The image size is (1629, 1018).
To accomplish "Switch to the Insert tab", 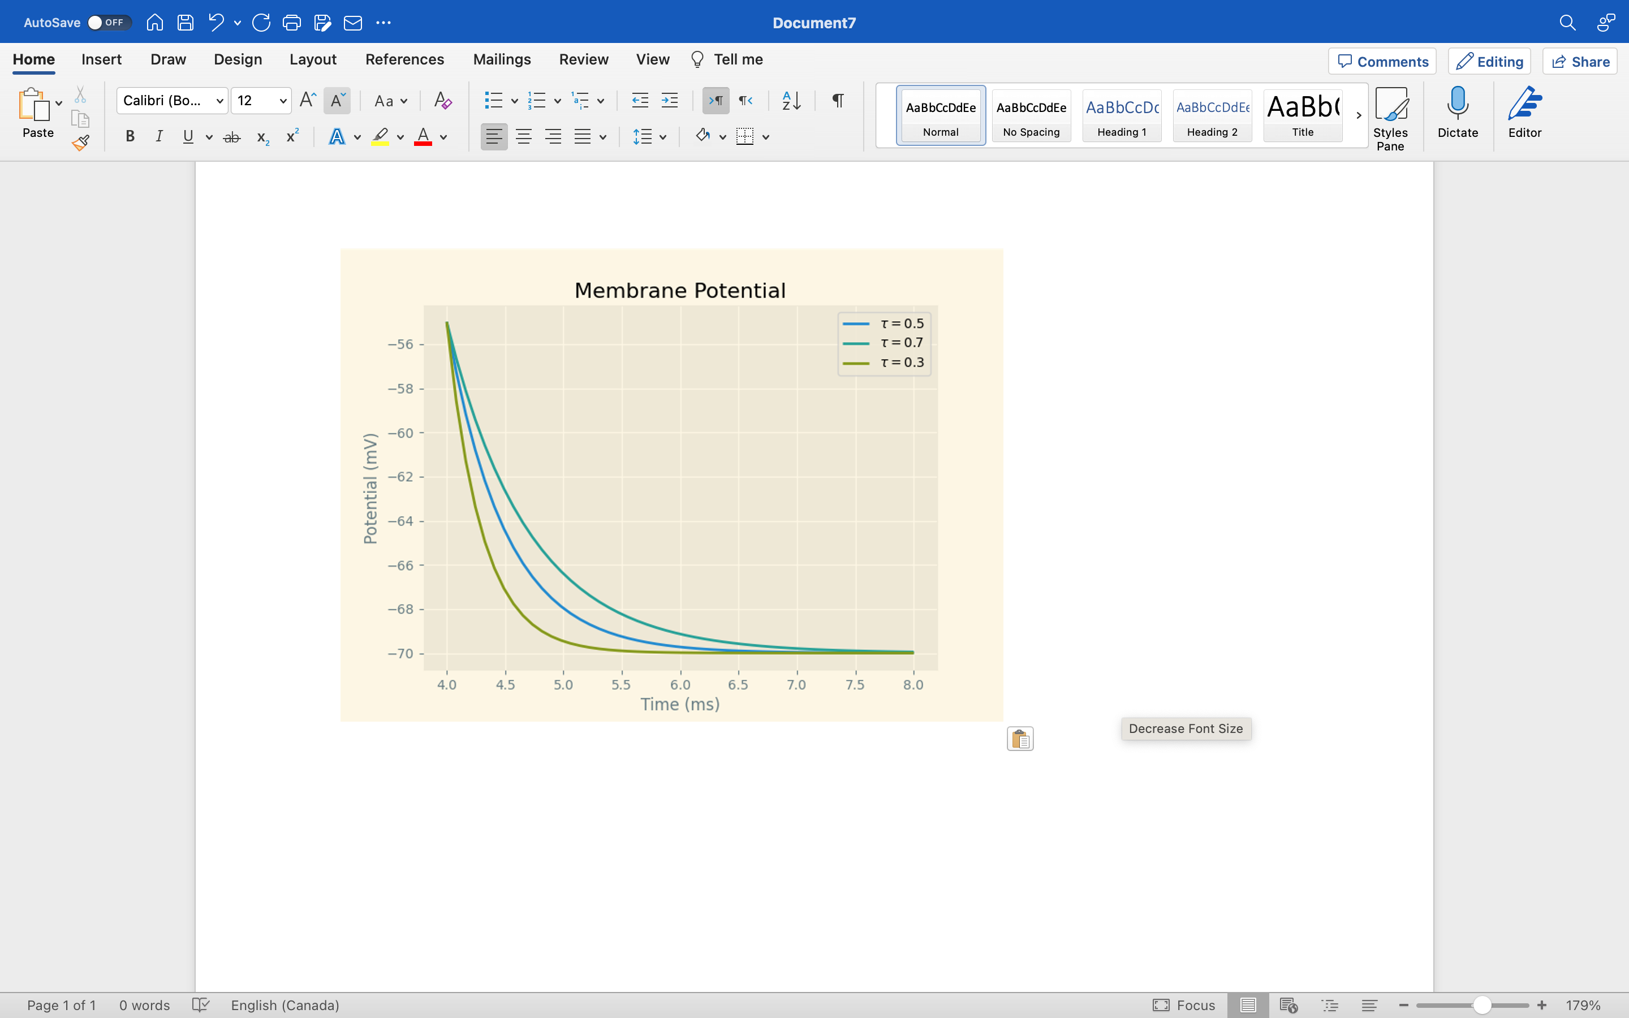I will pos(101,59).
